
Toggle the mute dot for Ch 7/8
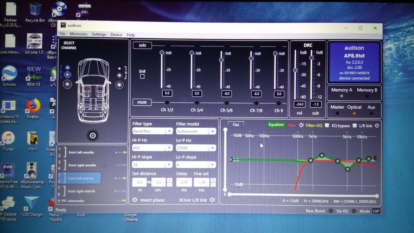click(x=256, y=103)
